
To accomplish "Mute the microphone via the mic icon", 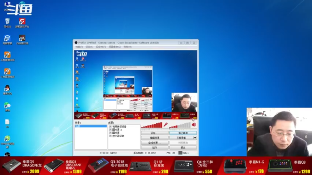I will pyautogui.click(x=165, y=124).
